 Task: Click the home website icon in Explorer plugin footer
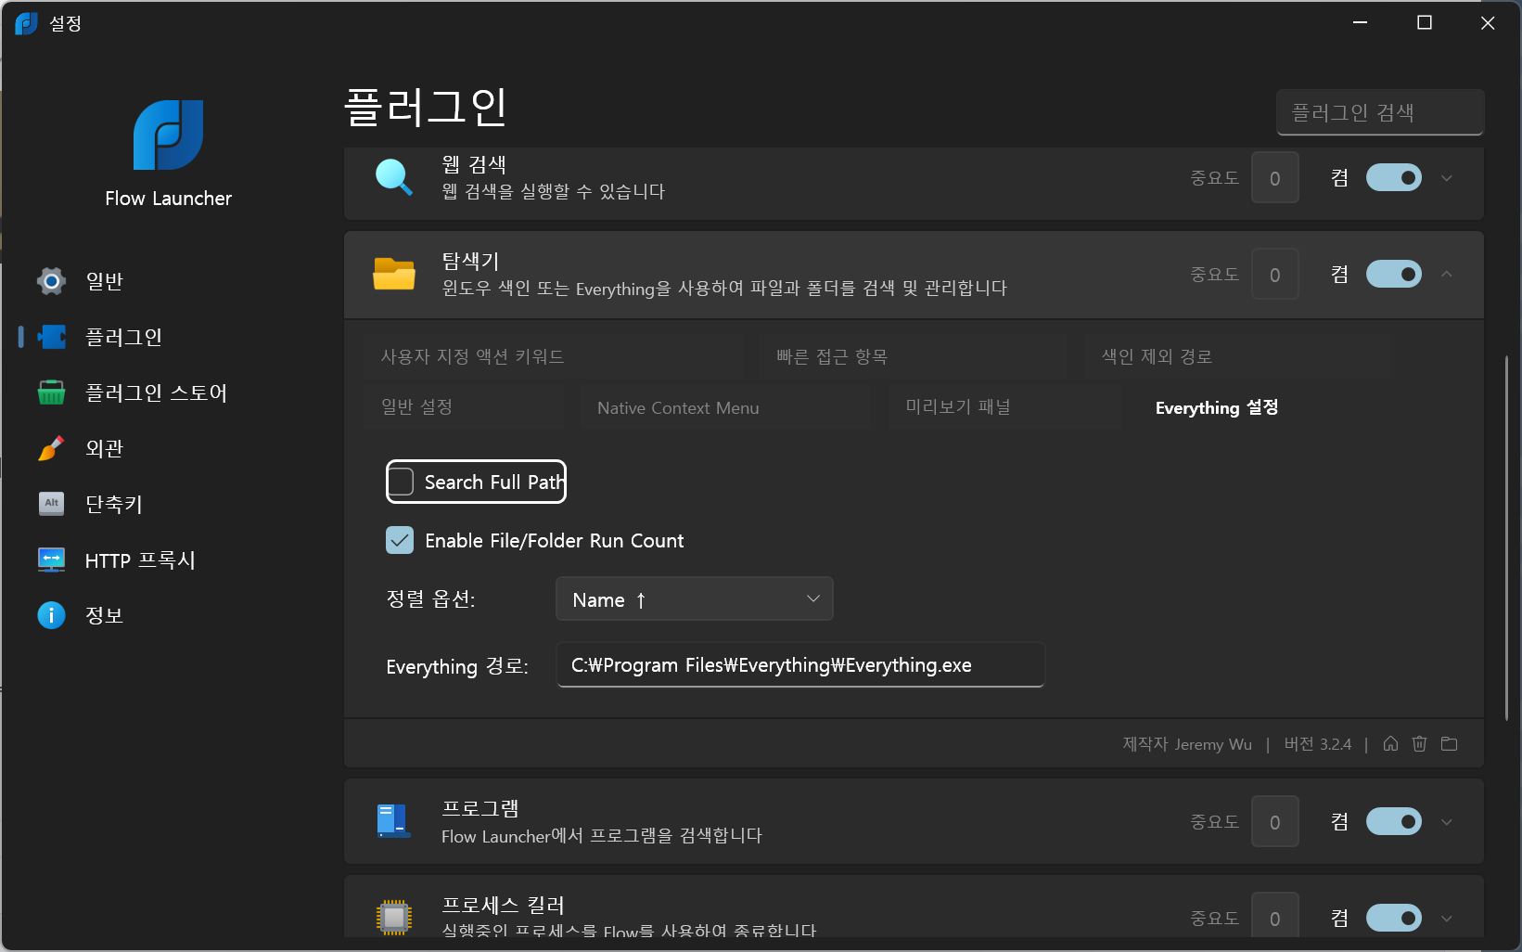[x=1390, y=744]
